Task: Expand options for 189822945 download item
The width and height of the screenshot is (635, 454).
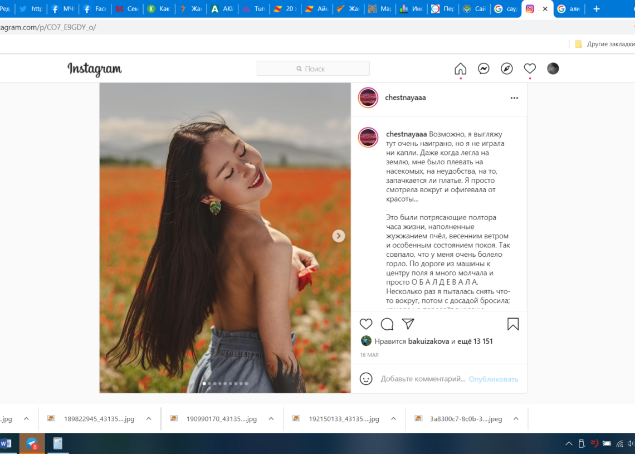Action: [x=149, y=419]
